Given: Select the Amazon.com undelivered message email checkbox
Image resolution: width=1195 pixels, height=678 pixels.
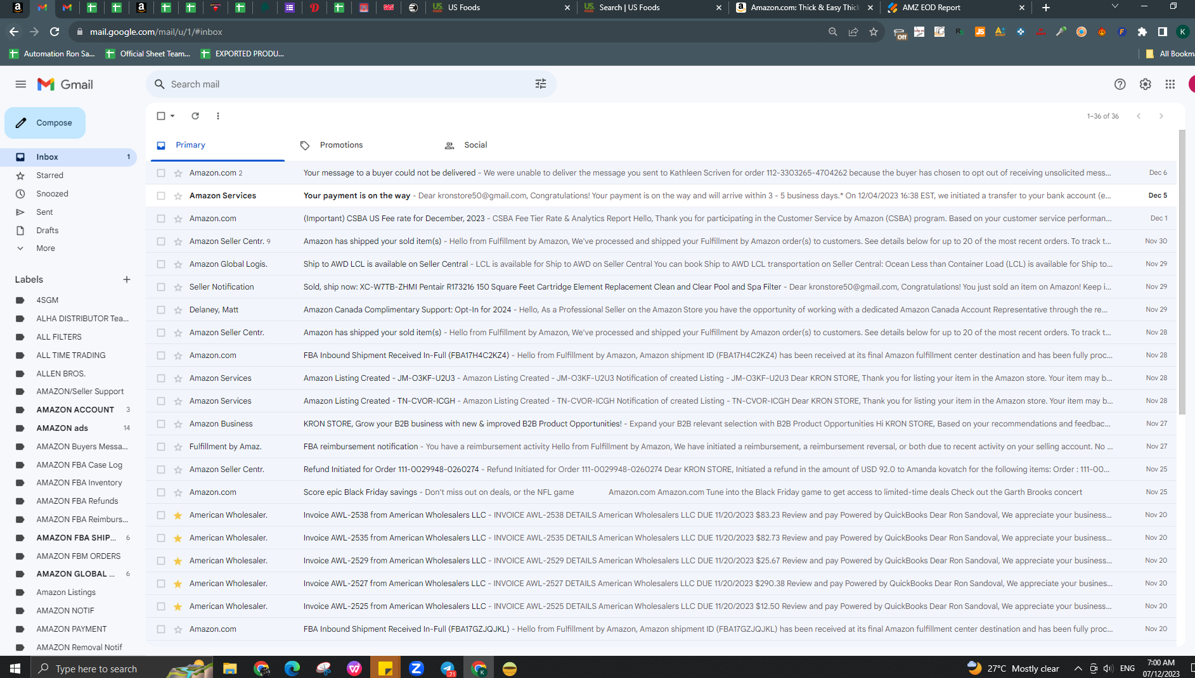Looking at the screenshot, I should 161,173.
